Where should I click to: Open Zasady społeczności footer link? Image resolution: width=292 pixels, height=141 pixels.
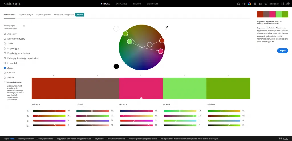pyautogui.click(x=45, y=139)
